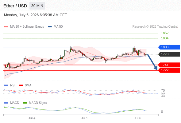This screenshot has height=123, width=181.
Task: Click the blue MA 50 legend swatch
Action: pyautogui.click(x=50, y=27)
